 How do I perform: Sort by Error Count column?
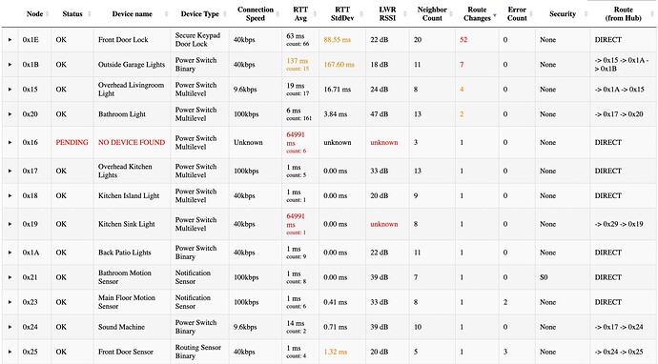click(x=517, y=14)
